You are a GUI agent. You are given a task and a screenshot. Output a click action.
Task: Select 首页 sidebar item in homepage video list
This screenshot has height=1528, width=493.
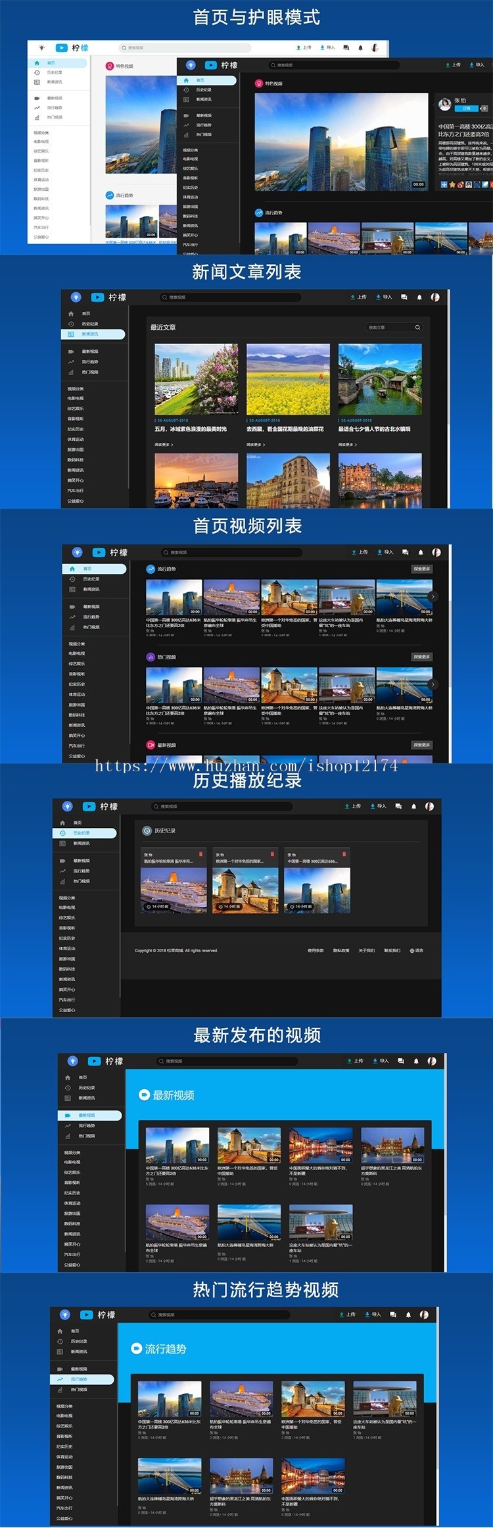pyautogui.click(x=94, y=569)
